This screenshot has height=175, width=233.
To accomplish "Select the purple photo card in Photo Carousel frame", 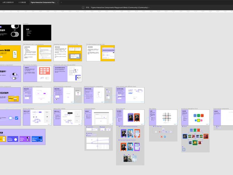I will [x=130, y=117].
